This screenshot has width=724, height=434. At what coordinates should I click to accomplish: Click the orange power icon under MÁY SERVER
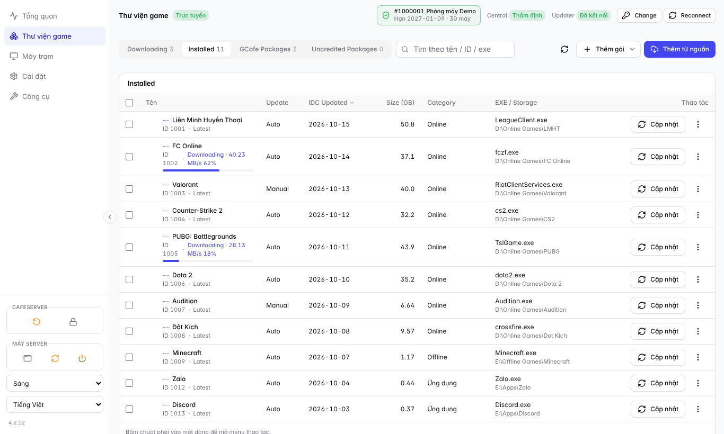point(82,358)
